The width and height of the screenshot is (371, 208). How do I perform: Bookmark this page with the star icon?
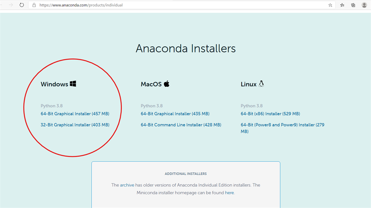click(x=330, y=5)
